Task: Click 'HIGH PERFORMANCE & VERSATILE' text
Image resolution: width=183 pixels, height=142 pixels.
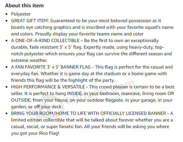Action: [x=48, y=87]
